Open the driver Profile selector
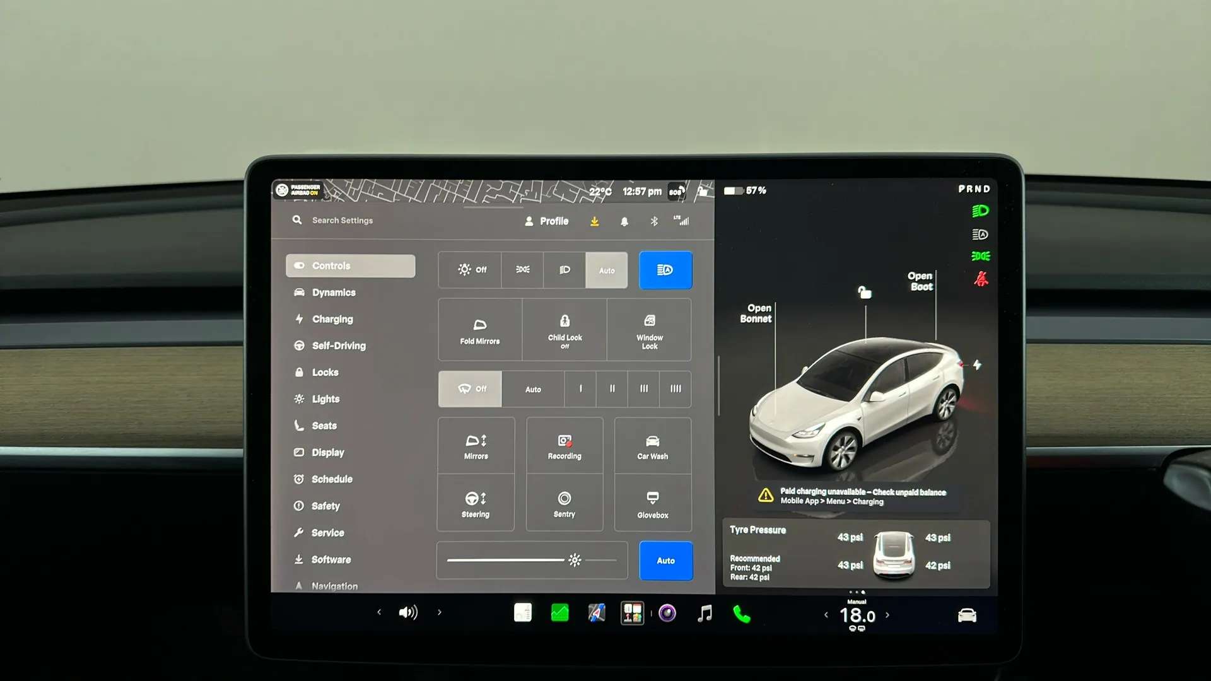 tap(547, 221)
